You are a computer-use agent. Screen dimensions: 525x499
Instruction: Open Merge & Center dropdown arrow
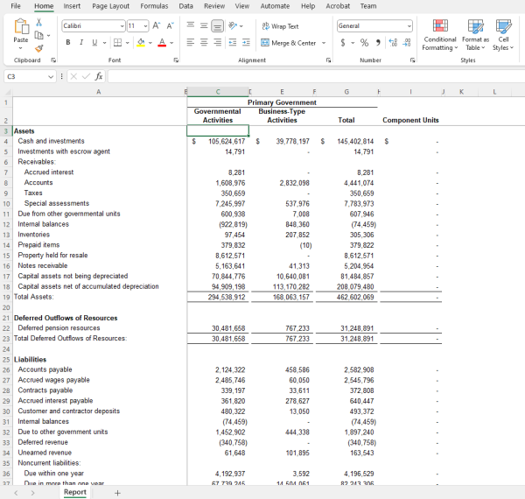coord(324,43)
